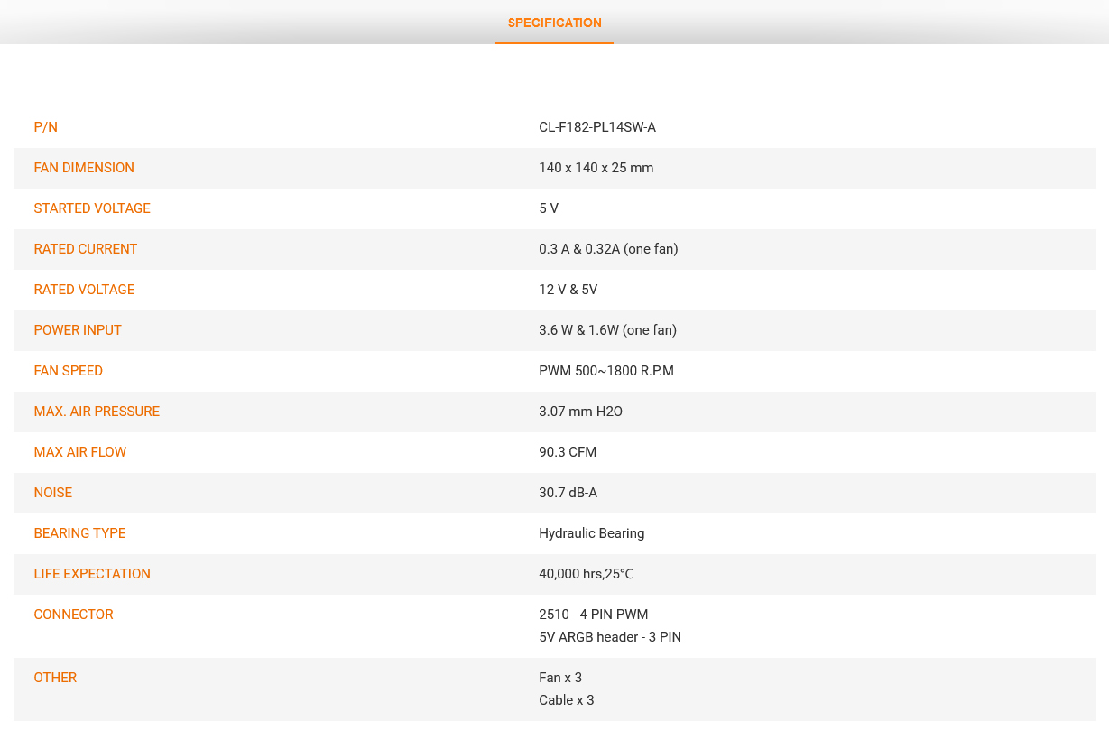Click the Fan Dimension label
The height and width of the screenshot is (740, 1109).
click(84, 168)
